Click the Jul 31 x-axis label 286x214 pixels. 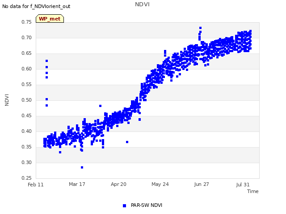[243, 185]
